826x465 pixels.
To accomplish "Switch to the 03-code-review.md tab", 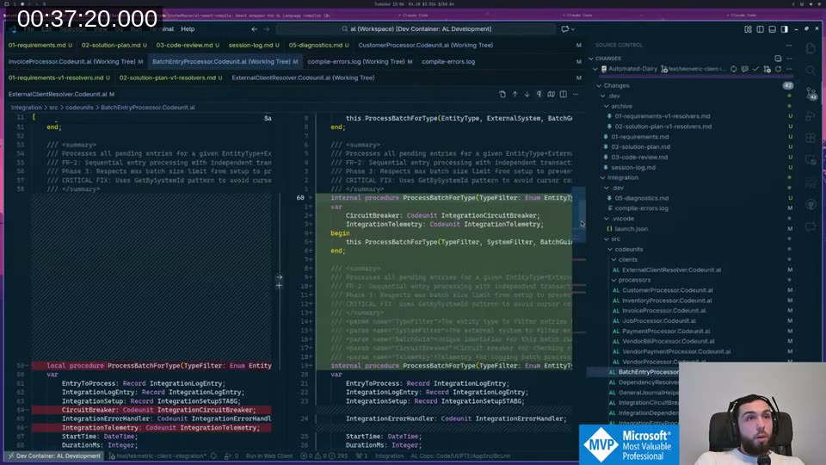I will [x=188, y=46].
